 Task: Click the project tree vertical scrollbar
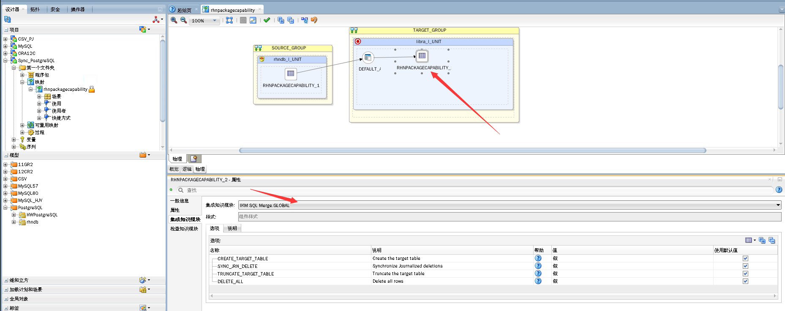tap(163, 80)
